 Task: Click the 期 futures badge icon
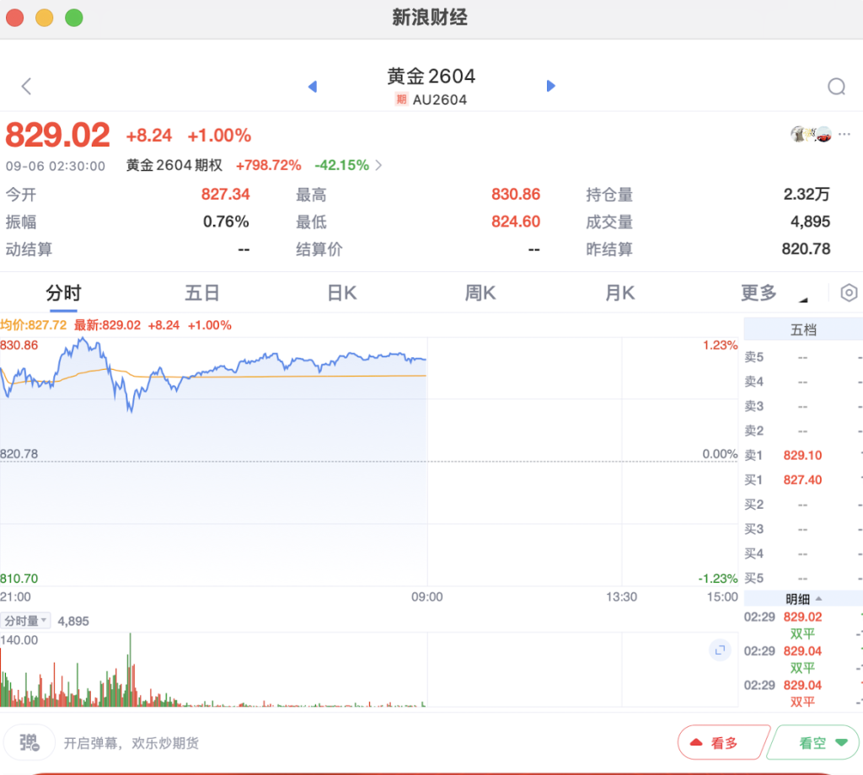[401, 99]
